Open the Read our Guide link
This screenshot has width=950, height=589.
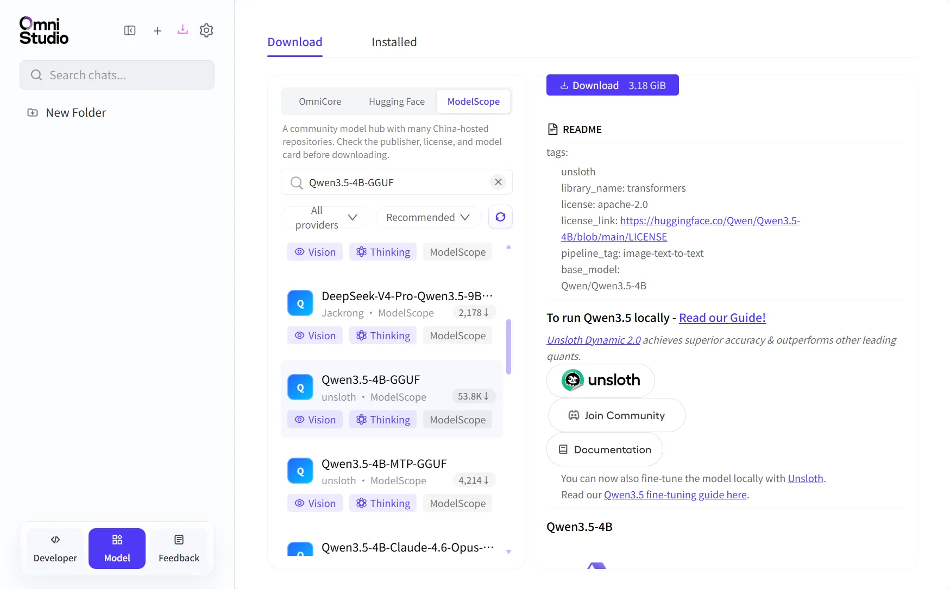click(x=722, y=318)
